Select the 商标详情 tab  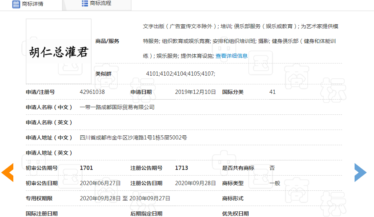(32, 4)
